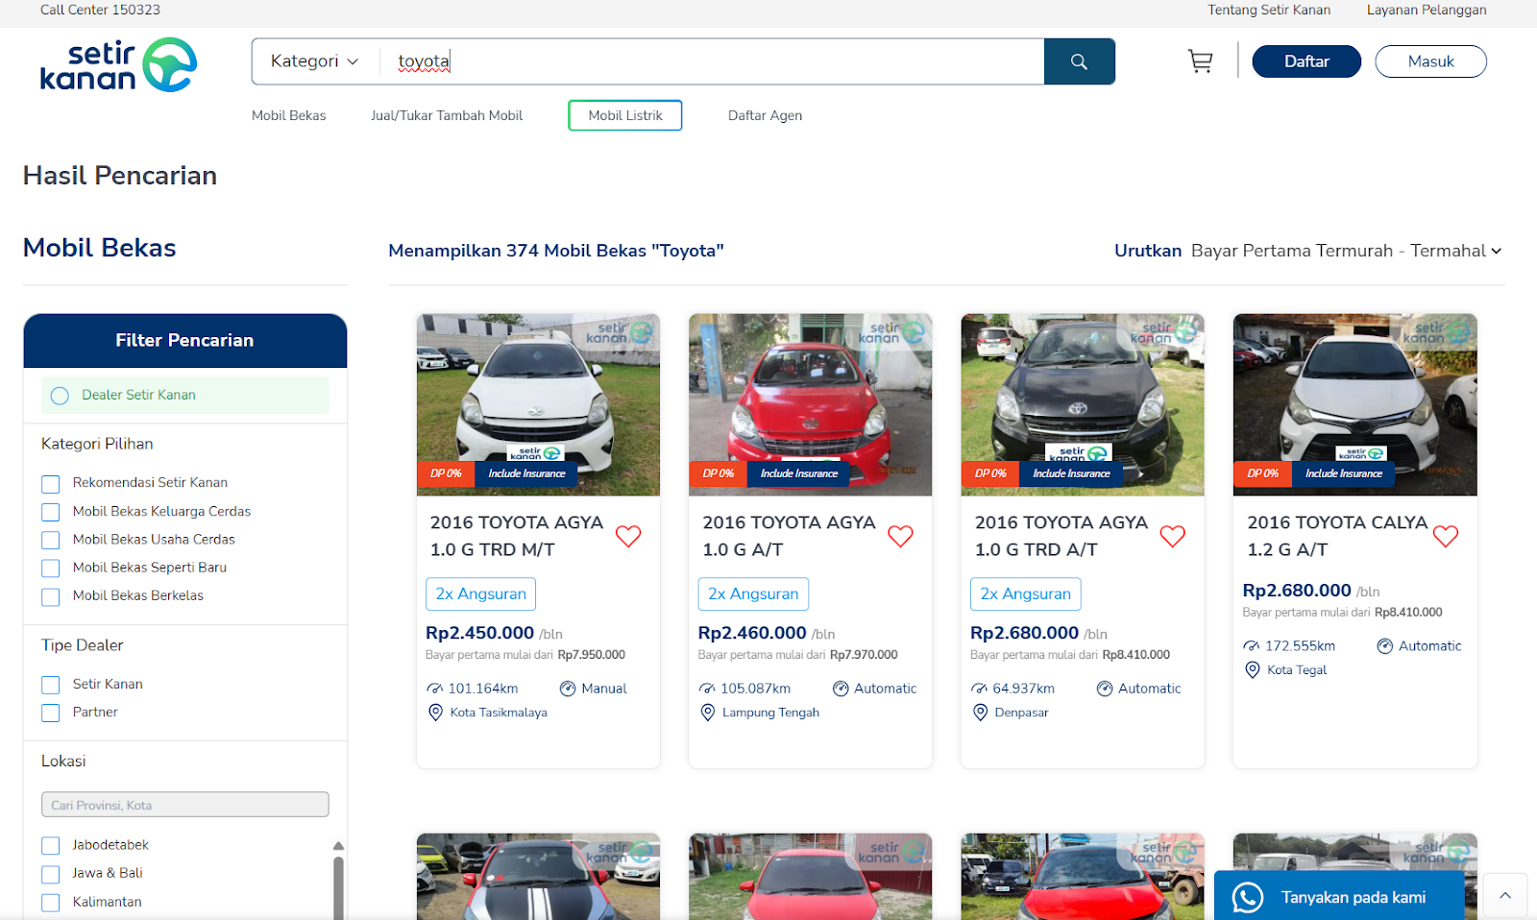Open Jual/Tukar Tambah Mobil menu

447,115
